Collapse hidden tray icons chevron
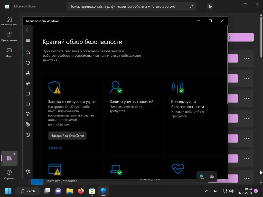Image resolution: width=263 pixels, height=197 pixels. (x=207, y=191)
